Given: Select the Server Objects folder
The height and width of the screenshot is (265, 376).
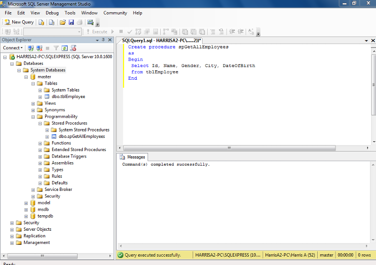Looking at the screenshot, I should coord(38,229).
